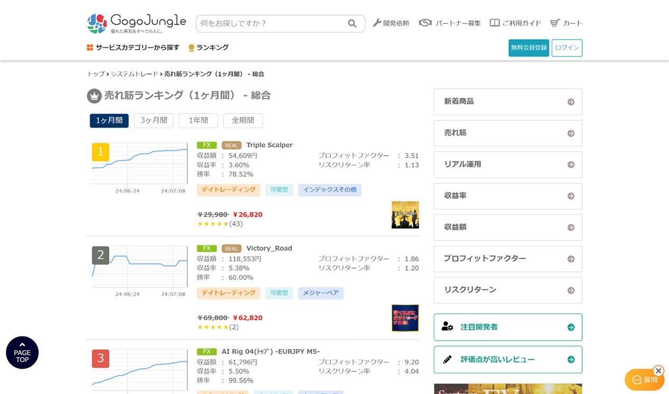Click the arrow icon in リアル運用
669x394 pixels.
[571, 165]
